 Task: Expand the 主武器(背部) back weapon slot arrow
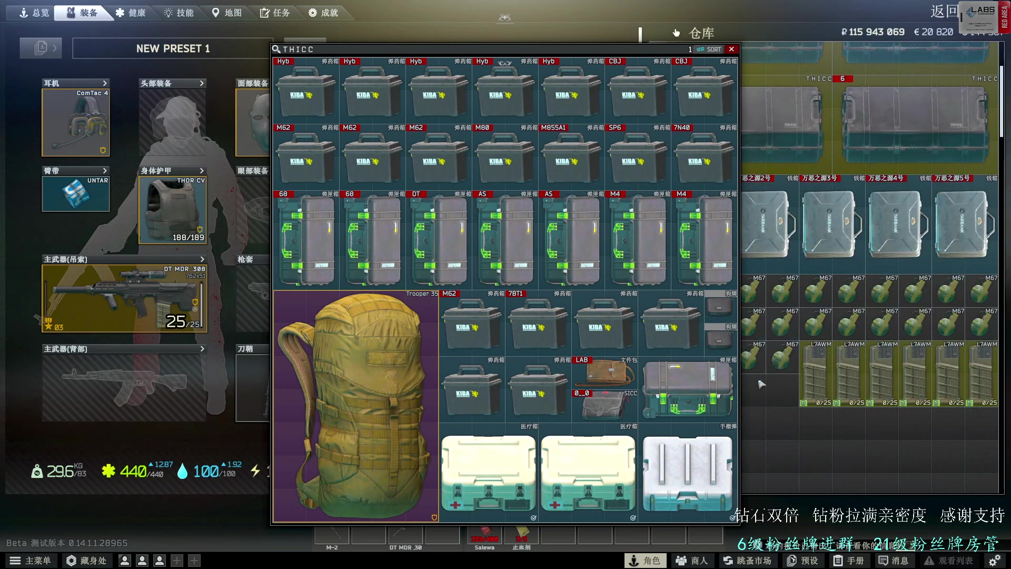pos(202,349)
